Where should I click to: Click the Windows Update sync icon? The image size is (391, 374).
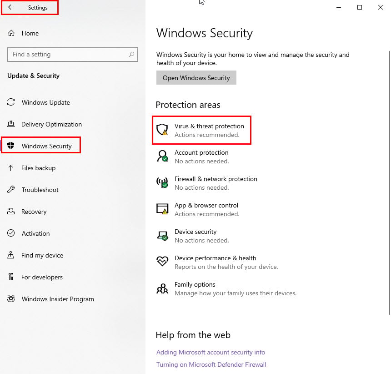point(11,102)
